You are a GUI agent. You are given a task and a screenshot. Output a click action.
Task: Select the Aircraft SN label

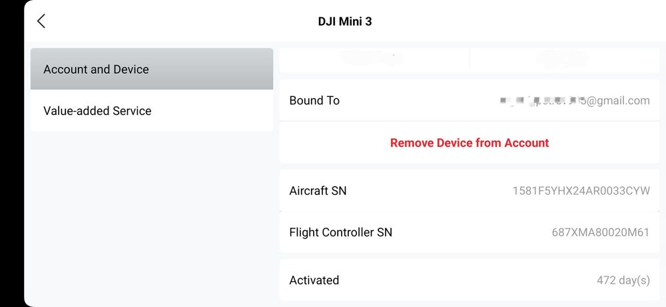(318, 191)
